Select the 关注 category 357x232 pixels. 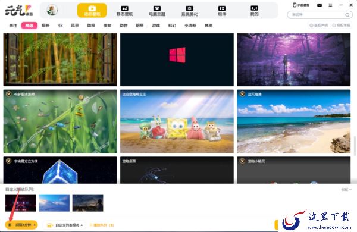point(13,26)
